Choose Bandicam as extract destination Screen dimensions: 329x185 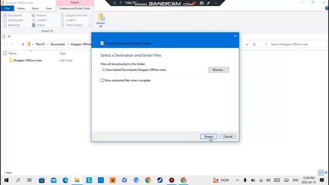[12, 25]
